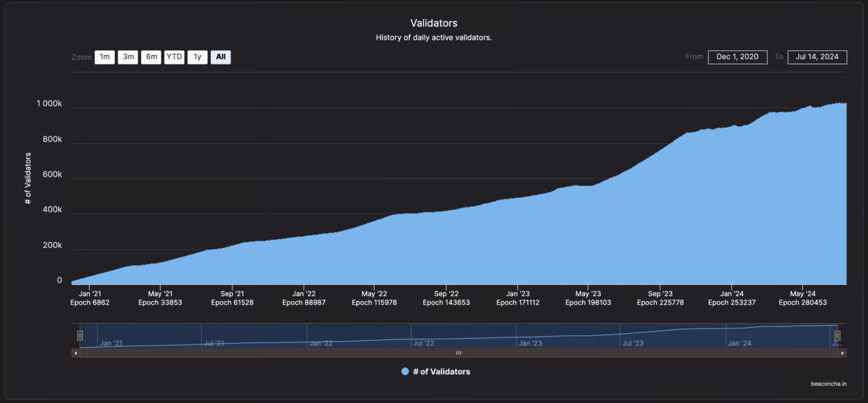
Task: Grab the left navigator range handle
Action: tap(80, 335)
